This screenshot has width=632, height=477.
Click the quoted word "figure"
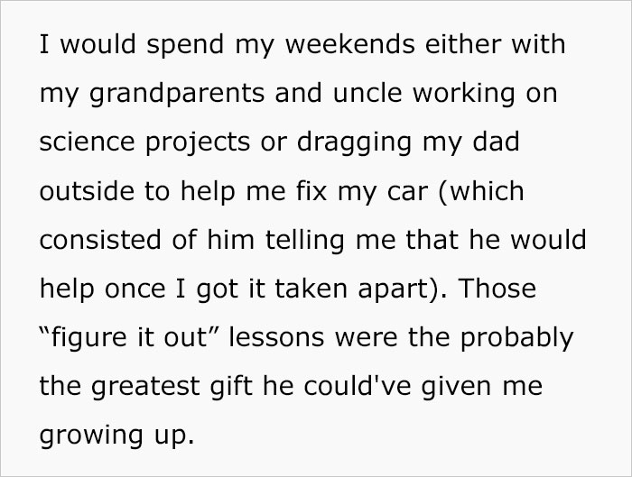91,337
